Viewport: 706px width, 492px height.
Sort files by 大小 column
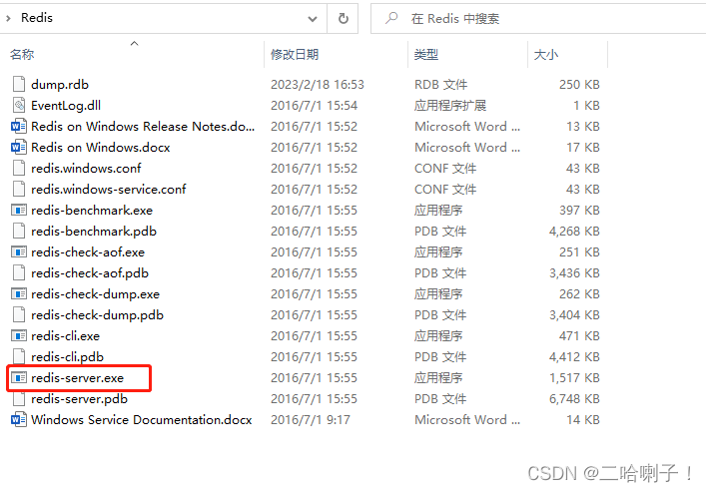tap(545, 55)
